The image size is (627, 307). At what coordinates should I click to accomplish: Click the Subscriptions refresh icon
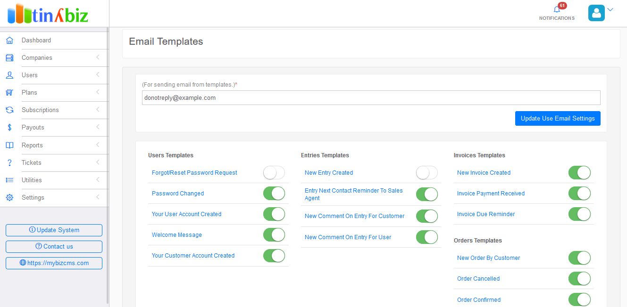click(9, 110)
